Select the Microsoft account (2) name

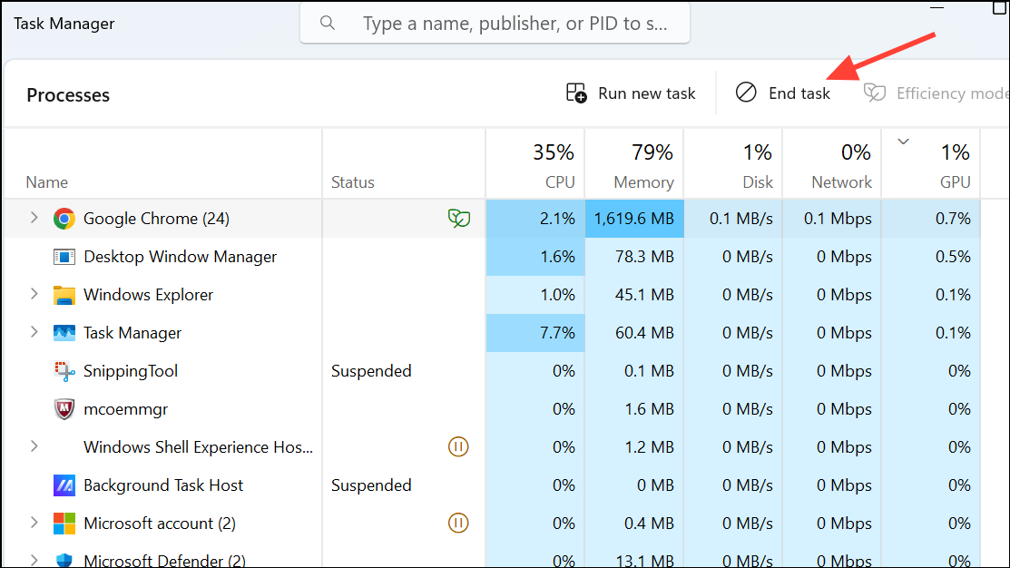tap(160, 523)
